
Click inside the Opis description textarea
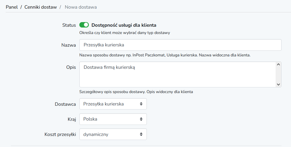click(178, 74)
